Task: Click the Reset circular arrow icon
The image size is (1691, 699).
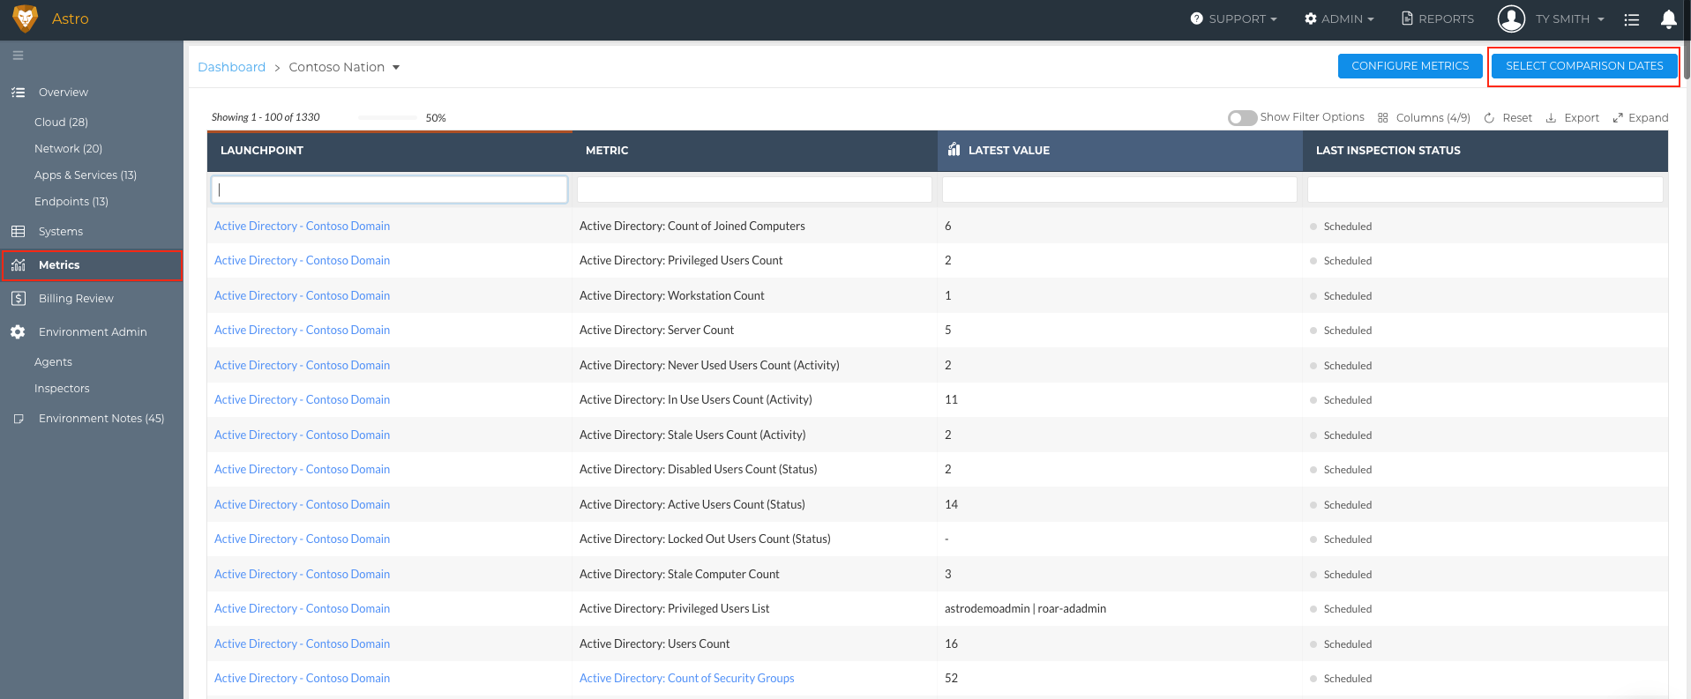Action: (x=1489, y=118)
